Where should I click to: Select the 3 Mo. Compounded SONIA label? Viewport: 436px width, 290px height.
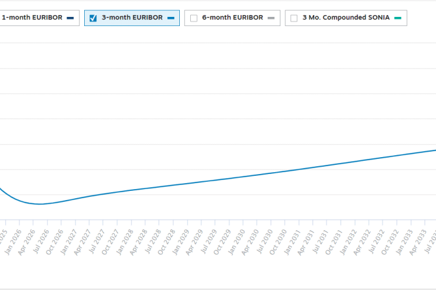pyautogui.click(x=346, y=18)
